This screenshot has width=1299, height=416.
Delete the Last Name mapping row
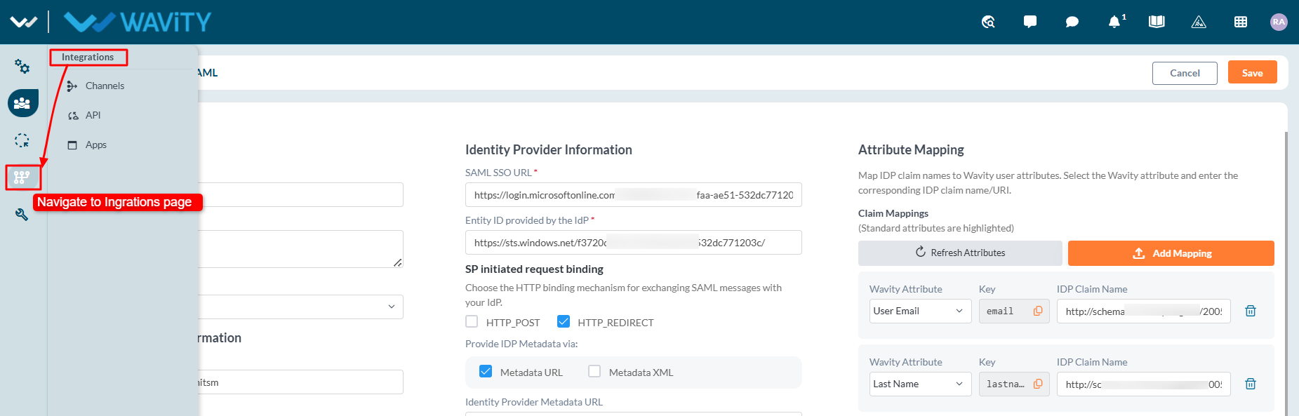click(1251, 384)
